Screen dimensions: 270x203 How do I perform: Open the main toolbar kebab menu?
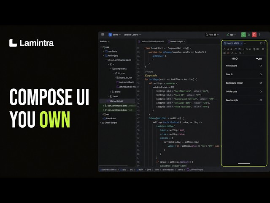(260, 35)
